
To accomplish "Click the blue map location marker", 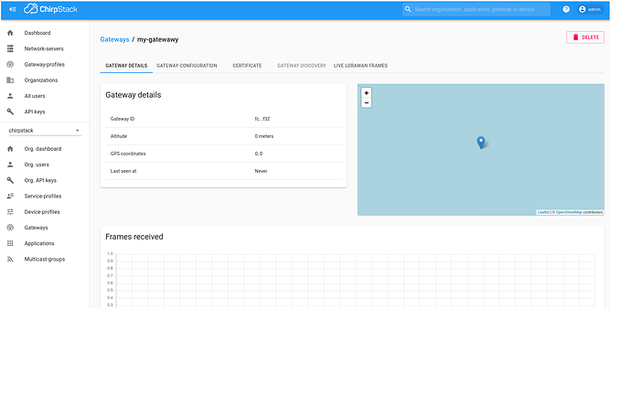I will point(481,142).
